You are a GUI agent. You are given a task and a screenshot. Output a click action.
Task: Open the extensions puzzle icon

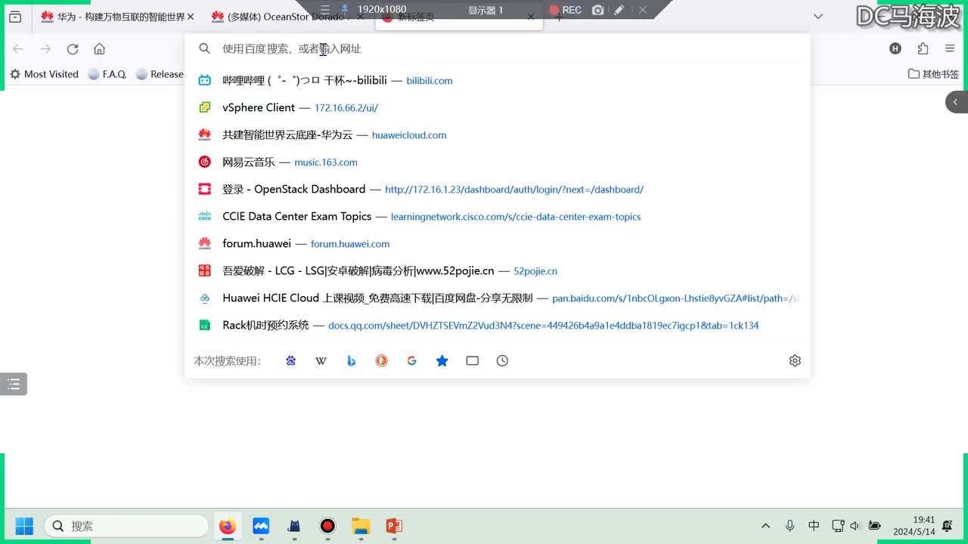923,48
